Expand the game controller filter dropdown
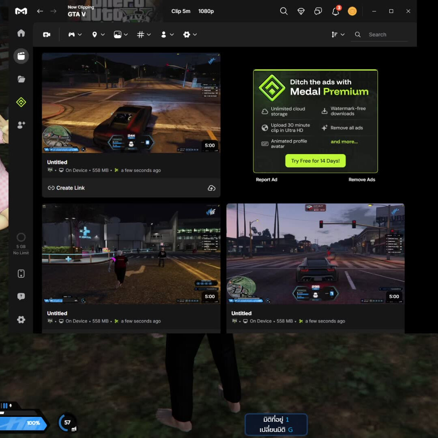The width and height of the screenshot is (438, 438). click(x=75, y=34)
